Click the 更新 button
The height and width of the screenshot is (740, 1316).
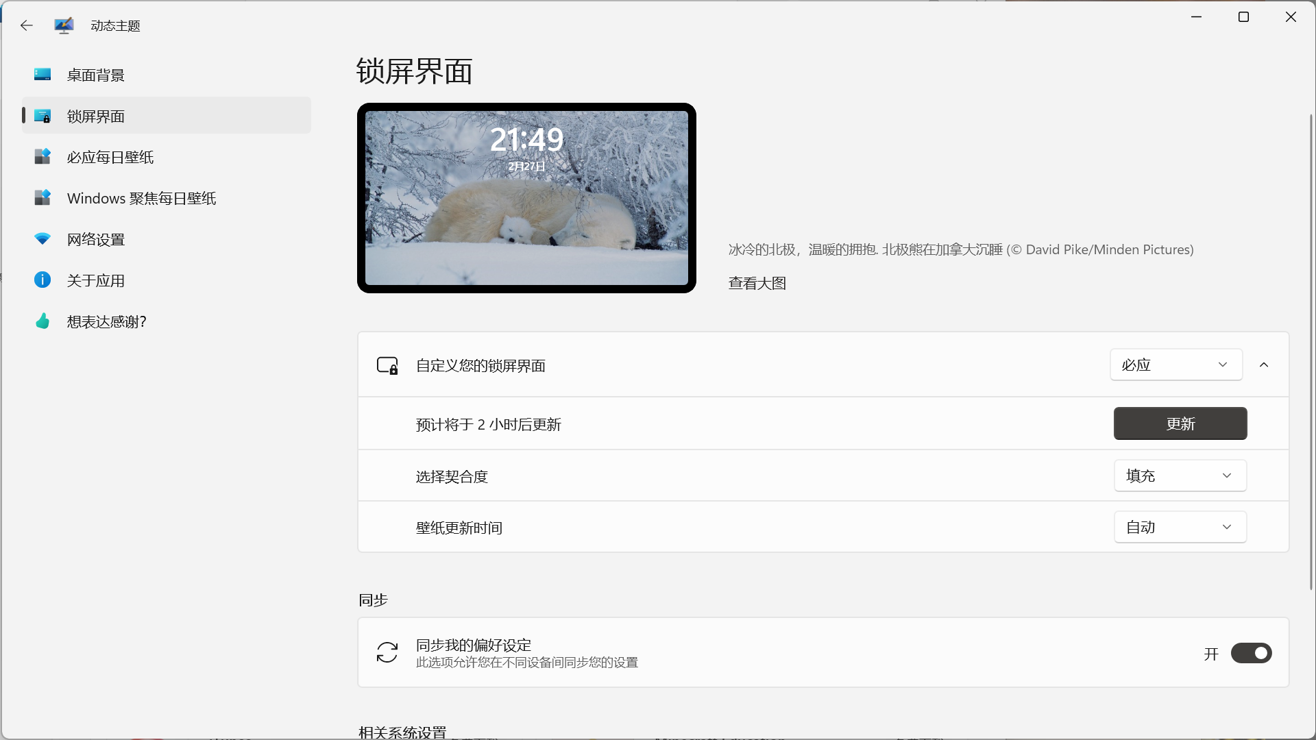1180,423
